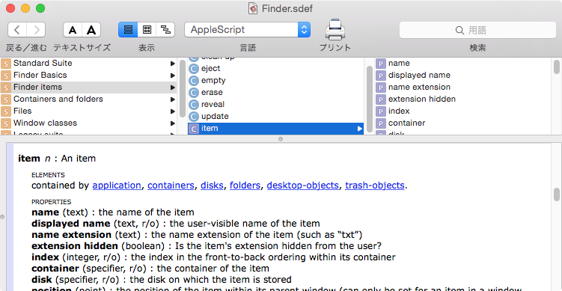
Task: Click the definition pane vertical scrollbar
Action: coord(556,194)
